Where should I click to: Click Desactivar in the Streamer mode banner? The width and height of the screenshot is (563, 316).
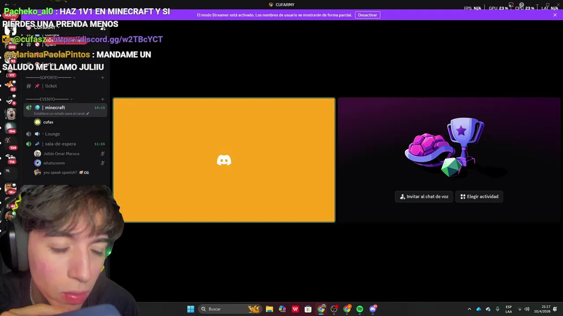pos(367,15)
